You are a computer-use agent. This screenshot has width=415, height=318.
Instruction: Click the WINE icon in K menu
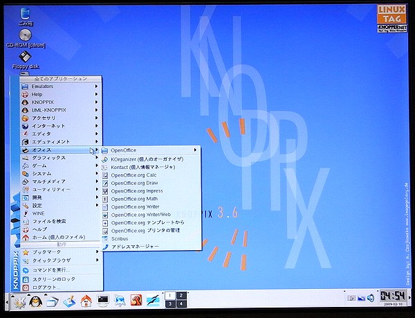(x=26, y=213)
